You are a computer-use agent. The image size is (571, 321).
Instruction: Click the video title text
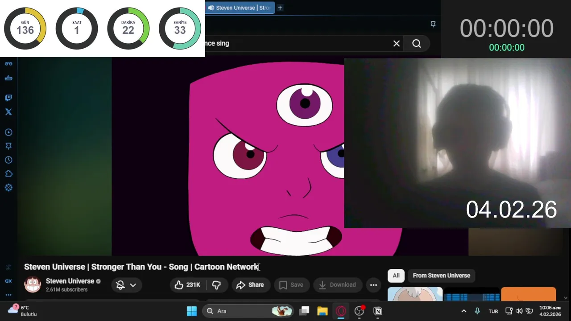point(141,267)
